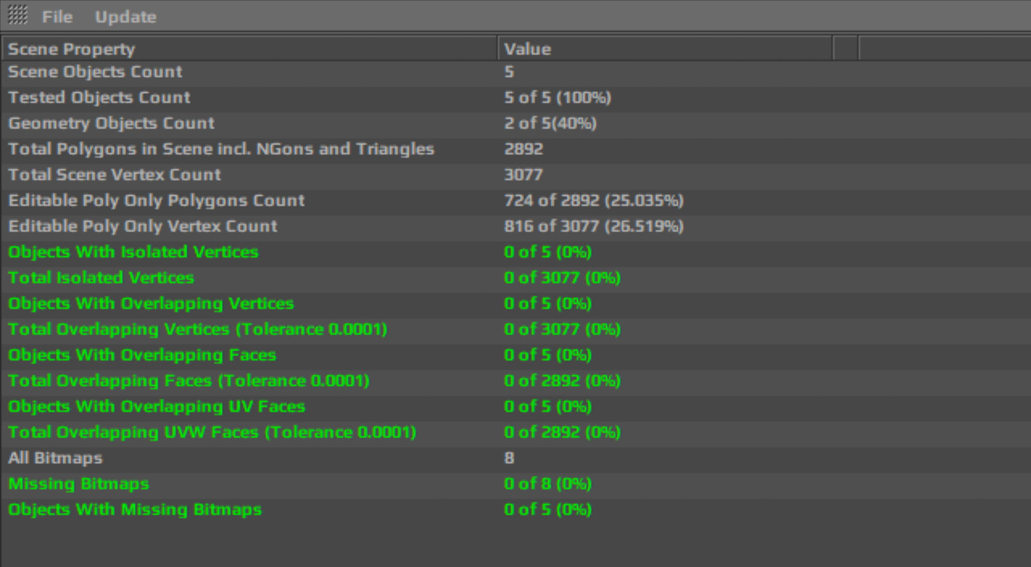
Task: Select Objects With Overlapping Vertices row
Action: (x=515, y=304)
